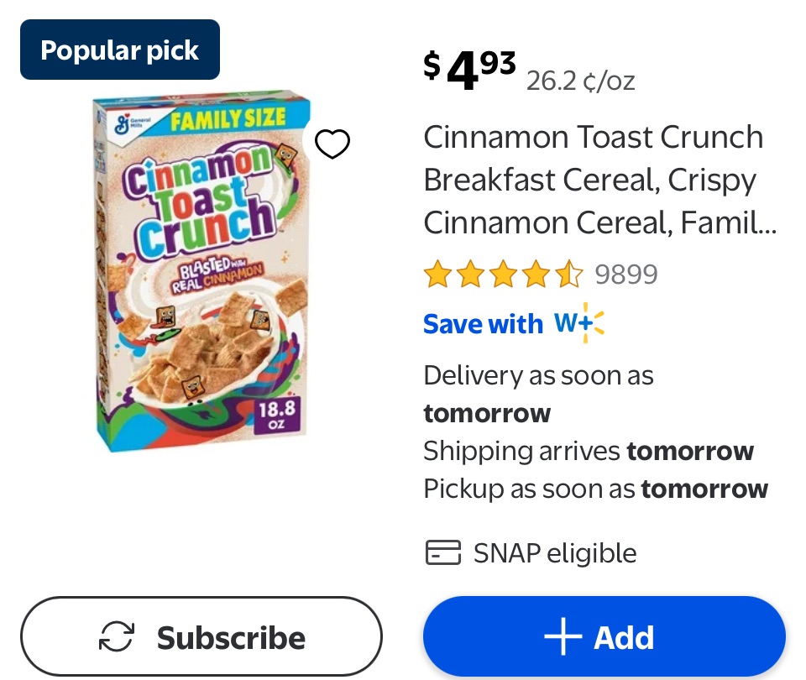Screen dimensions: 806x680
Task: Click the circular arrows Subscribe icon
Action: coord(117,638)
